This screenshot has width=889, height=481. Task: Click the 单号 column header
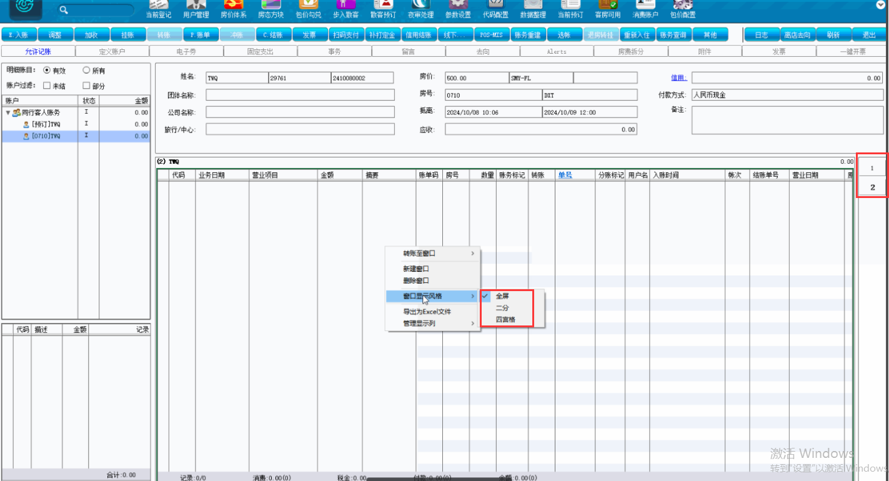(x=565, y=176)
